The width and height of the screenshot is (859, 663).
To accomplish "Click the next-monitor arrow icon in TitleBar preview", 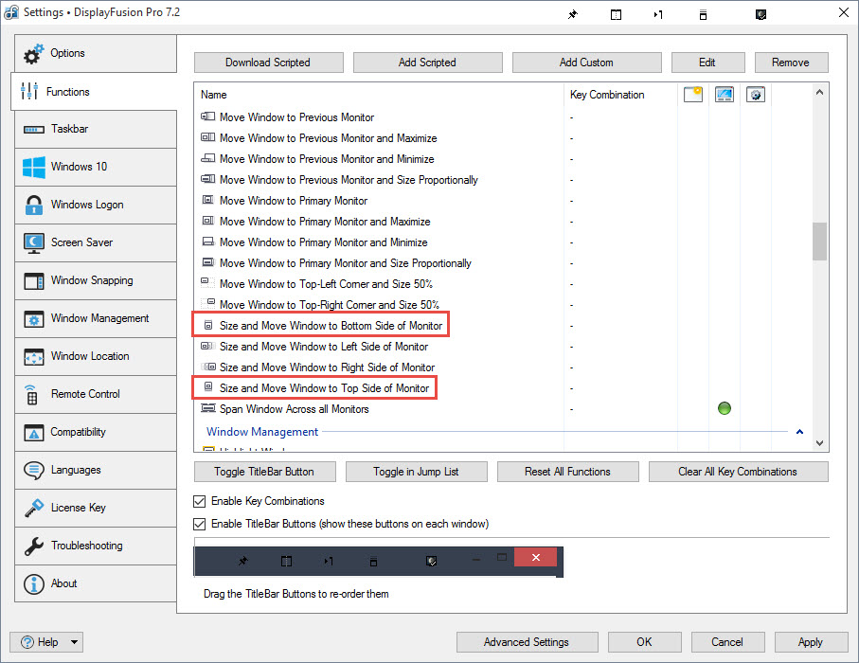I will click(328, 561).
